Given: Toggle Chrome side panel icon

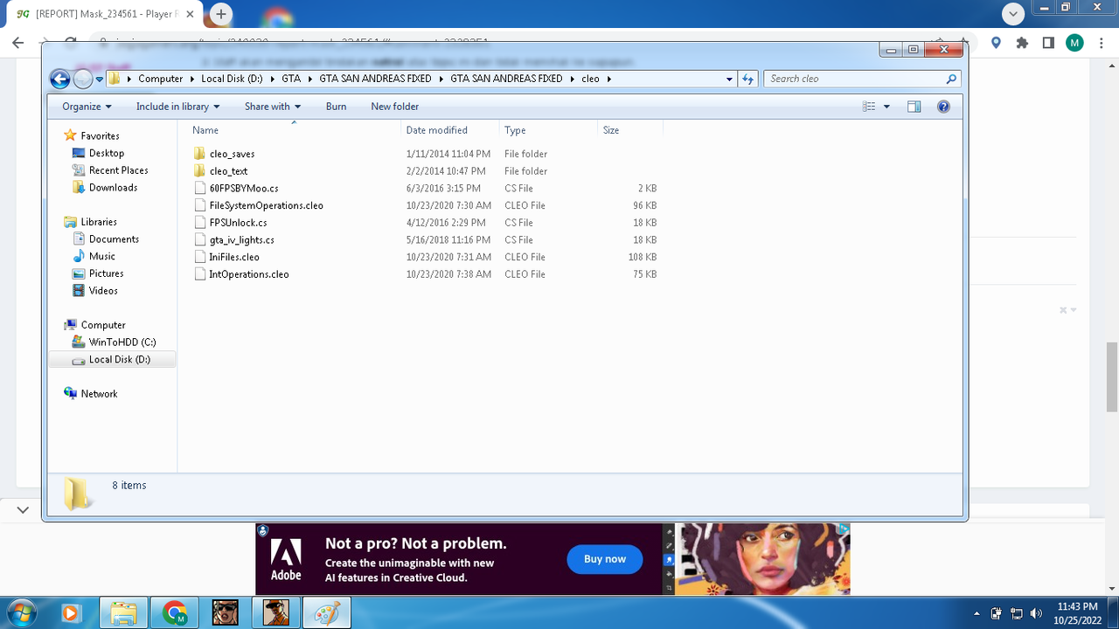Looking at the screenshot, I should (1048, 43).
